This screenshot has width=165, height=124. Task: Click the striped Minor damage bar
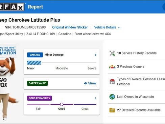pos(34,63)
